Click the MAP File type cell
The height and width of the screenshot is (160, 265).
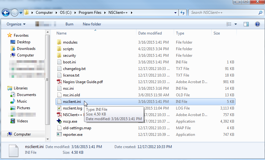coord(183,128)
